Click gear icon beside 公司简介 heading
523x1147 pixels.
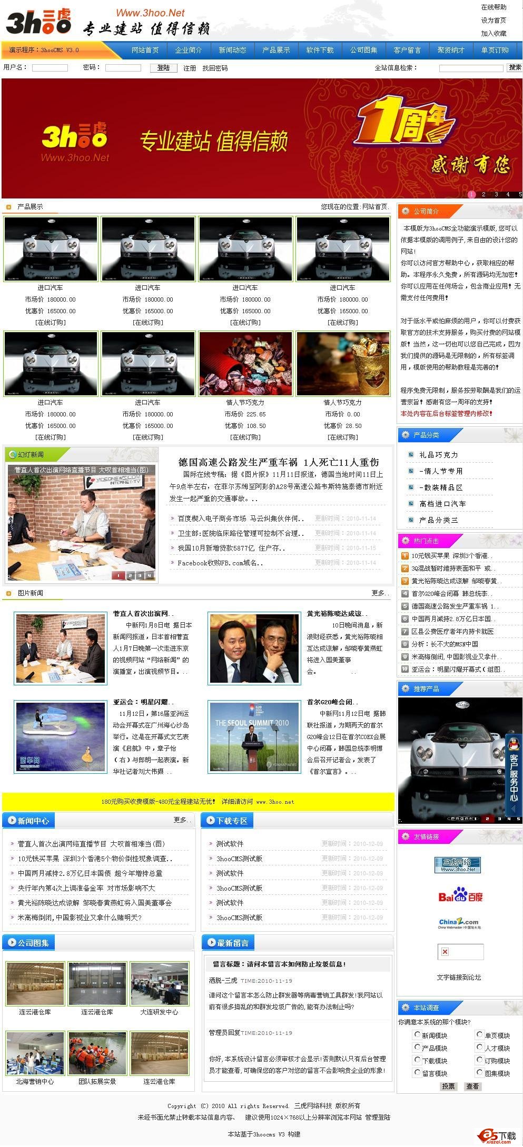pyautogui.click(x=404, y=211)
